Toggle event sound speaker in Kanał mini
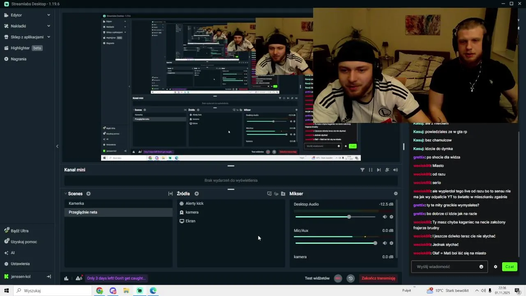 tap(395, 170)
